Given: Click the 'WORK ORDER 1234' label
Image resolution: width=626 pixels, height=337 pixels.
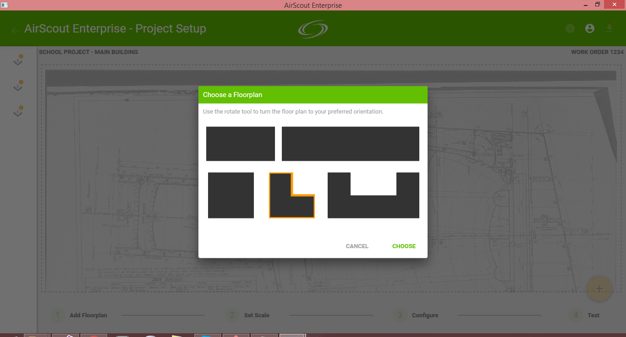Looking at the screenshot, I should coord(598,52).
